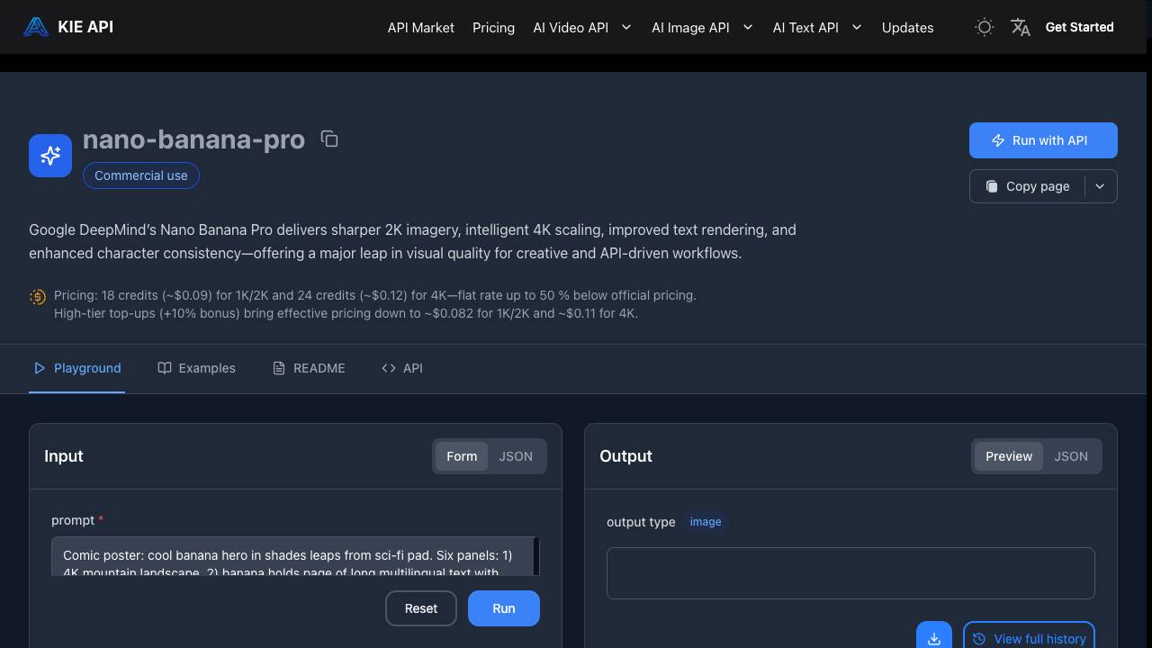
Task: Open the Updates nav link
Action: click(907, 28)
